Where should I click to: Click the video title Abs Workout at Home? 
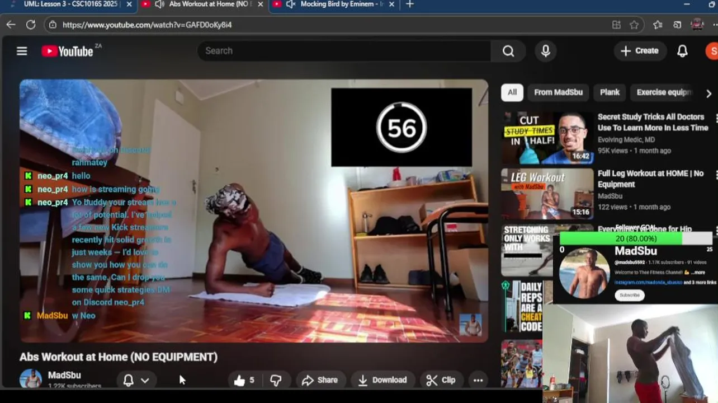(119, 357)
